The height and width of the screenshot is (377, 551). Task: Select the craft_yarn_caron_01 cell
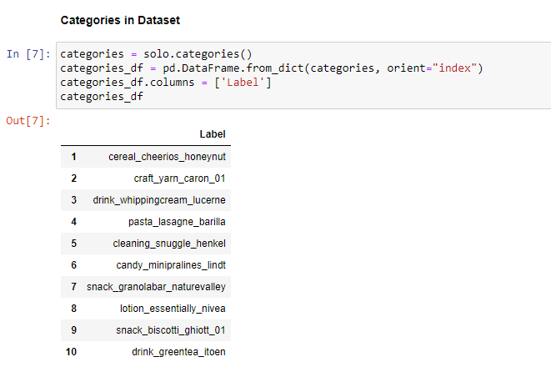[x=179, y=178]
